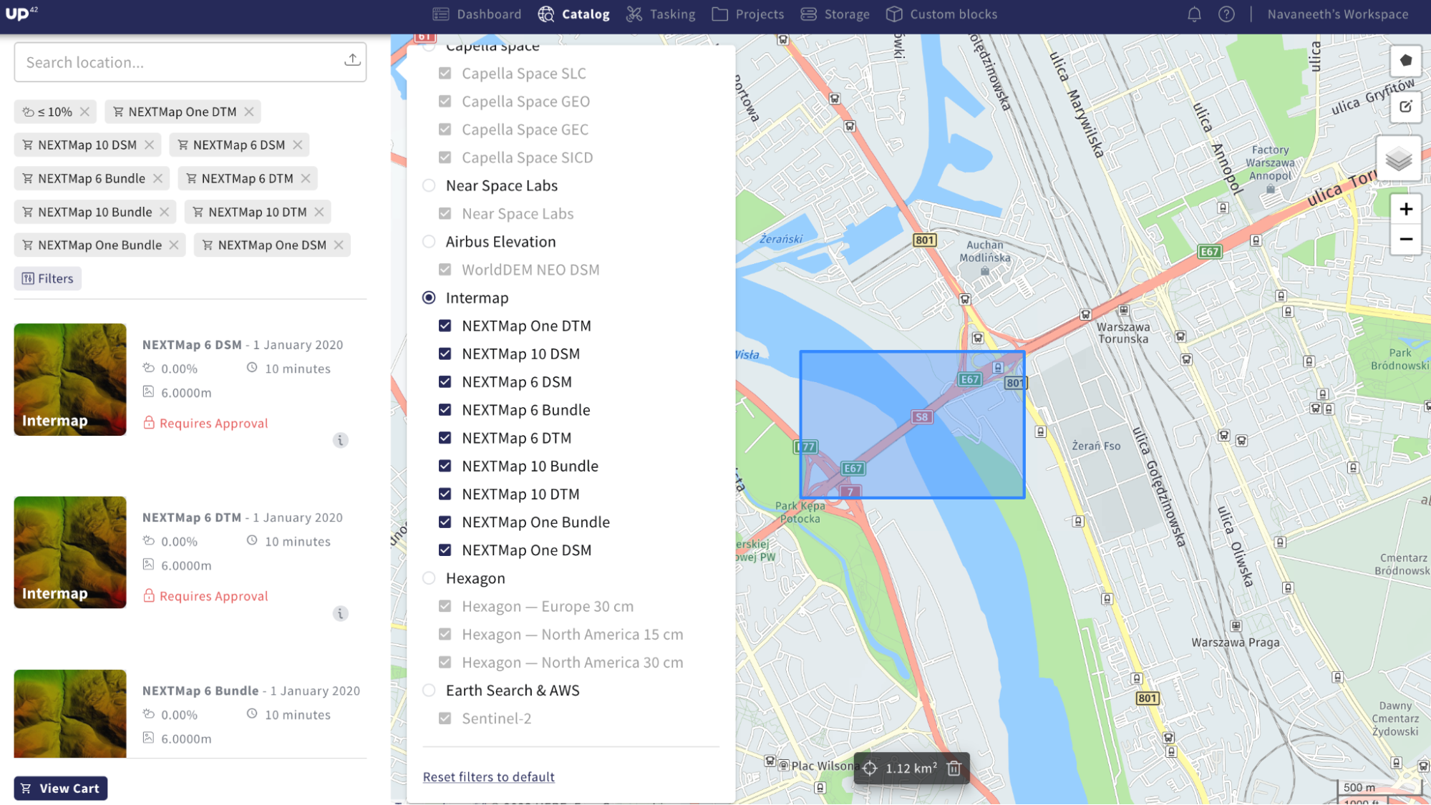The height and width of the screenshot is (805, 1431).
Task: Click the upload geometry icon in search box
Action: pos(352,61)
